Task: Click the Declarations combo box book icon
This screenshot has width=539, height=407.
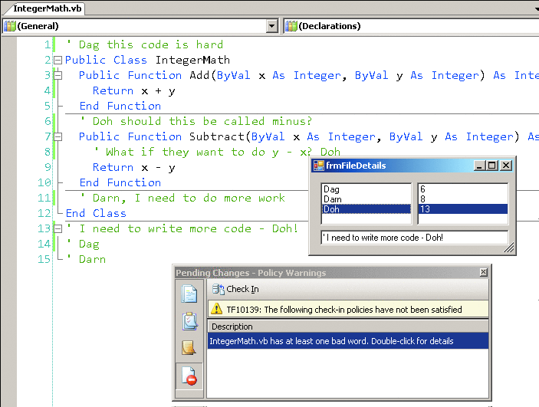Action: coord(291,26)
